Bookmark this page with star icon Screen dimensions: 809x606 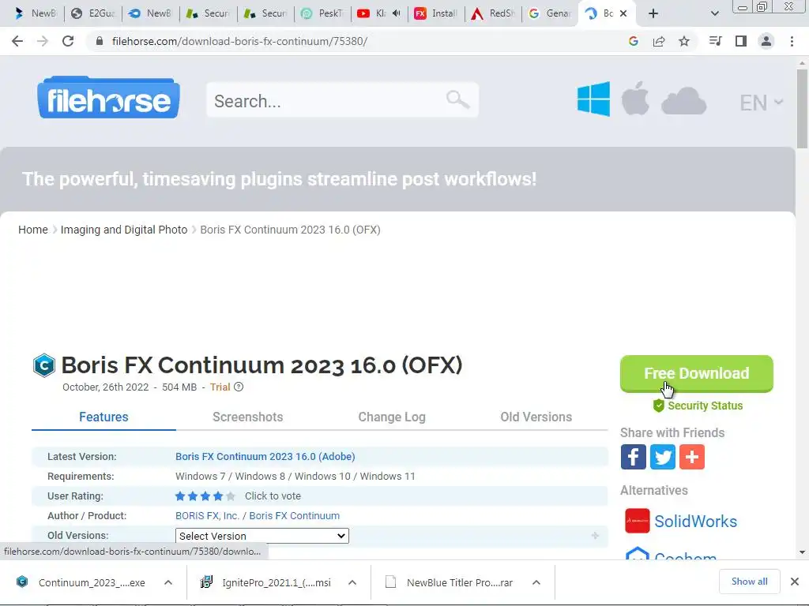684,41
